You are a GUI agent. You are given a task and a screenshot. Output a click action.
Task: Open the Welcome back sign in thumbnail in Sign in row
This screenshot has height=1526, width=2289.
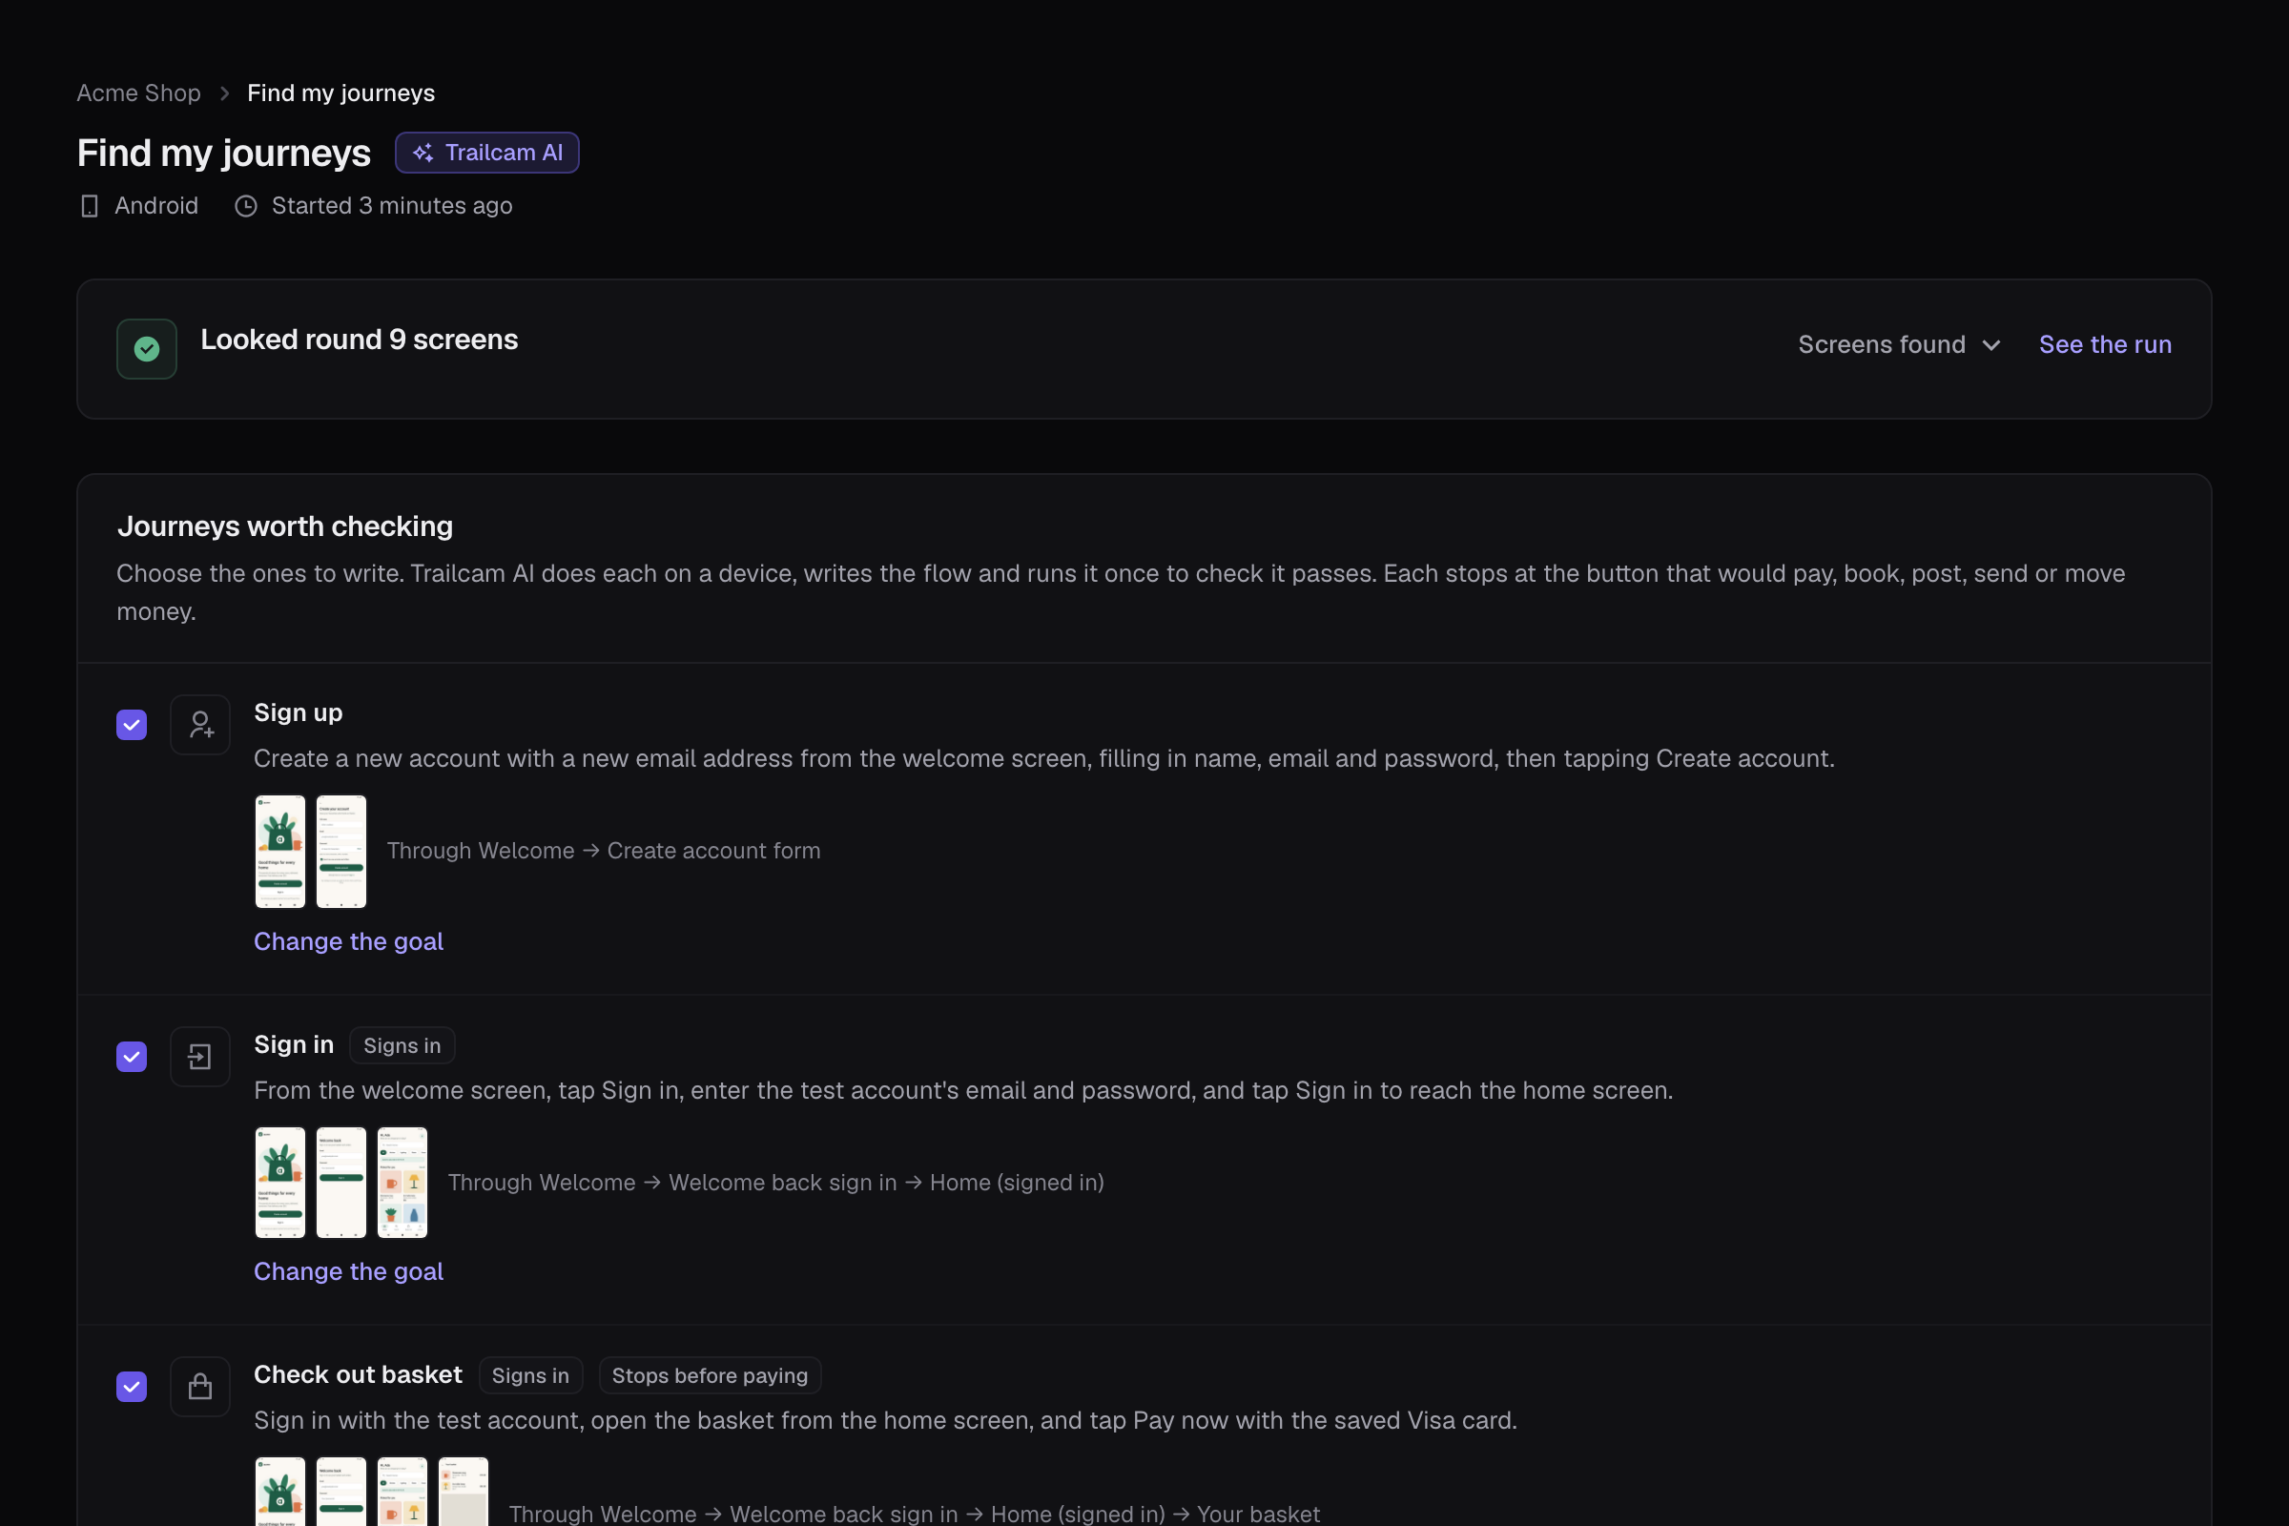341,1183
